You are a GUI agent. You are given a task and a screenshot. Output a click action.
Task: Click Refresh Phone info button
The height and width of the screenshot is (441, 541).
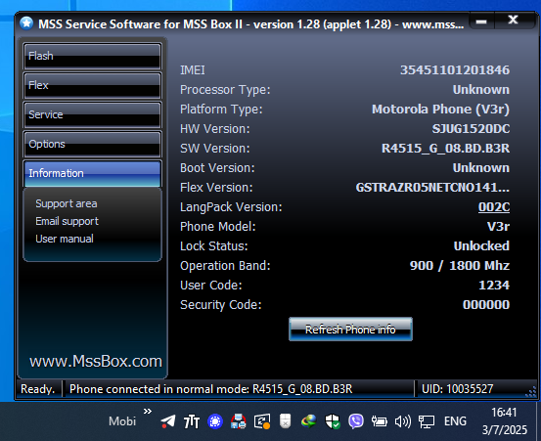click(350, 330)
